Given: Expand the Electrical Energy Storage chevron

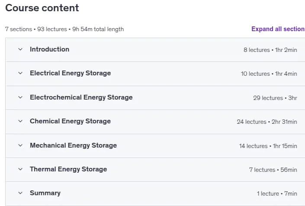Looking at the screenshot, I should point(20,73).
